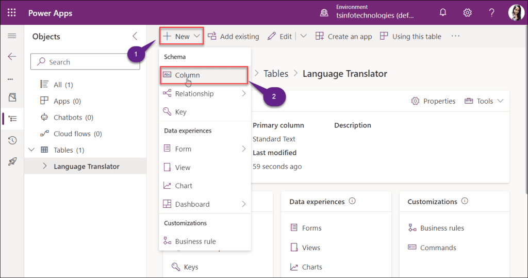Expand the Language Translator tree chevron
The image size is (528, 278).
click(x=45, y=166)
